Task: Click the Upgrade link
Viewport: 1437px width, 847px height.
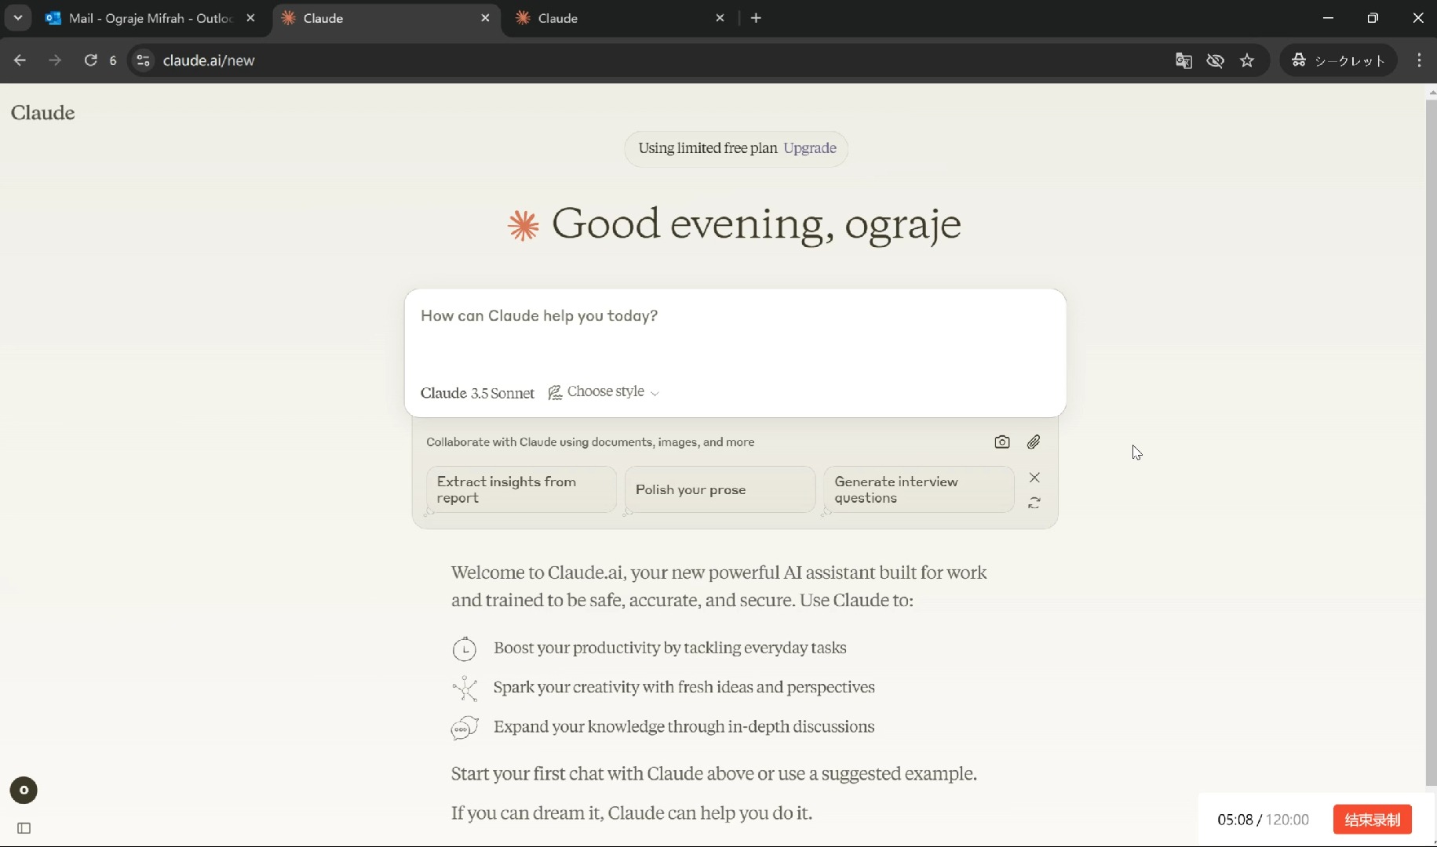Action: click(x=810, y=148)
